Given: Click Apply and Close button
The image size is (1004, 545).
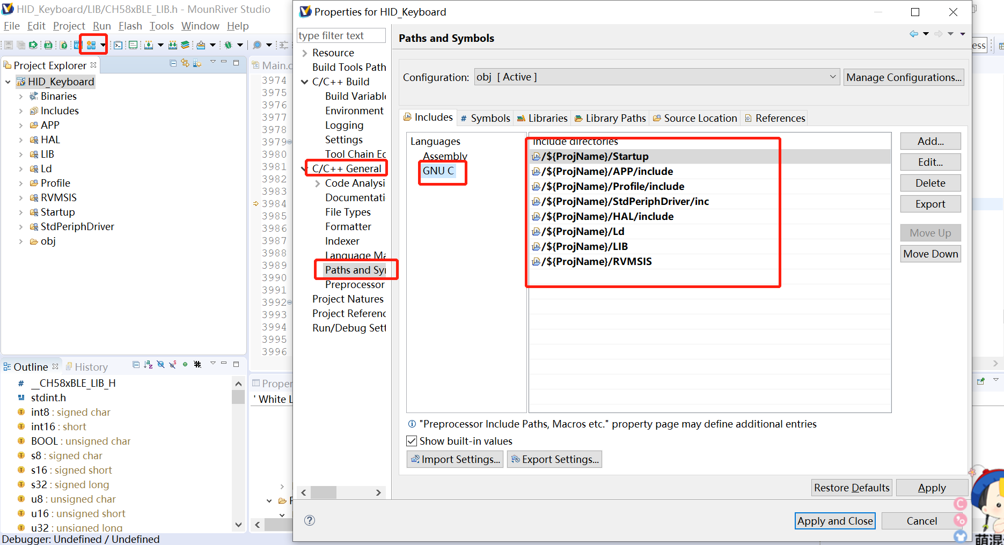Looking at the screenshot, I should click(834, 521).
